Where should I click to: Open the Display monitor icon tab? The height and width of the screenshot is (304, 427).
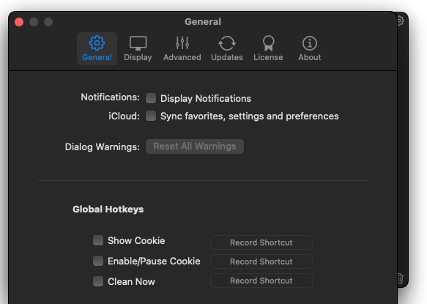pyautogui.click(x=138, y=43)
